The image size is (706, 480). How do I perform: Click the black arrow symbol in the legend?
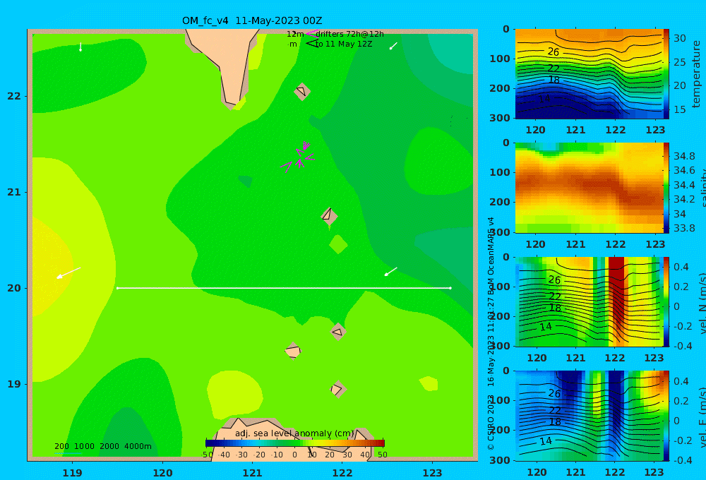[312, 43]
